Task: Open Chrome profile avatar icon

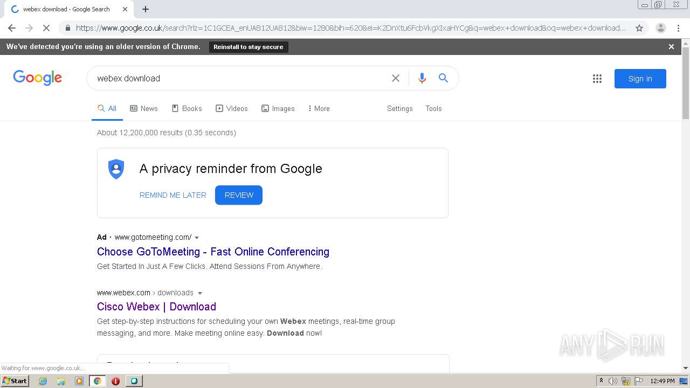Action: coord(660,28)
